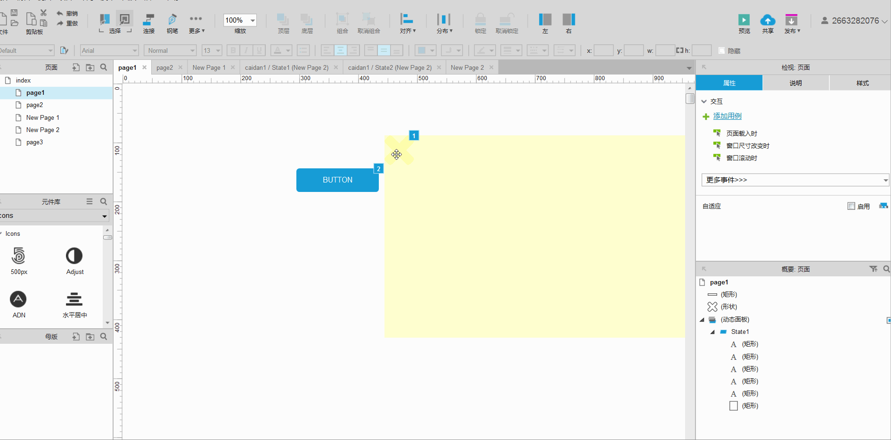
Task: Collapse the State1 outline node
Action: click(x=712, y=332)
